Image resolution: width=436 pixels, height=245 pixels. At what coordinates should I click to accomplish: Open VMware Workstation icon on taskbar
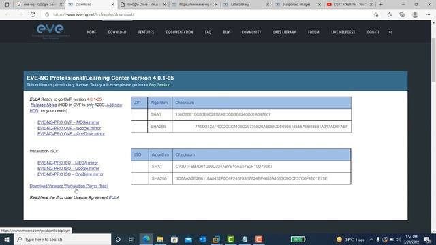tap(217, 239)
